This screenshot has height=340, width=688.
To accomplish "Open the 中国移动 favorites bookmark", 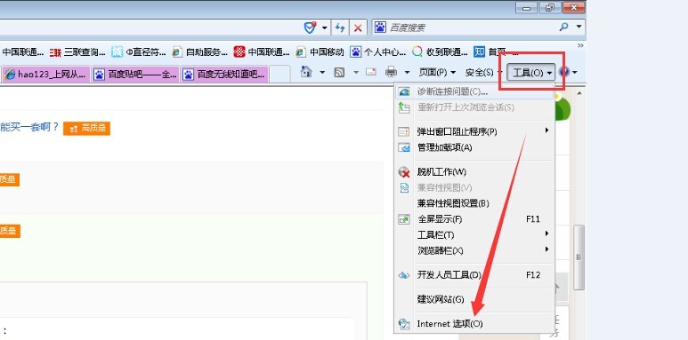I will click(320, 52).
